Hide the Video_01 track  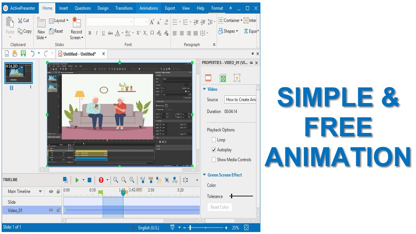tap(51, 210)
